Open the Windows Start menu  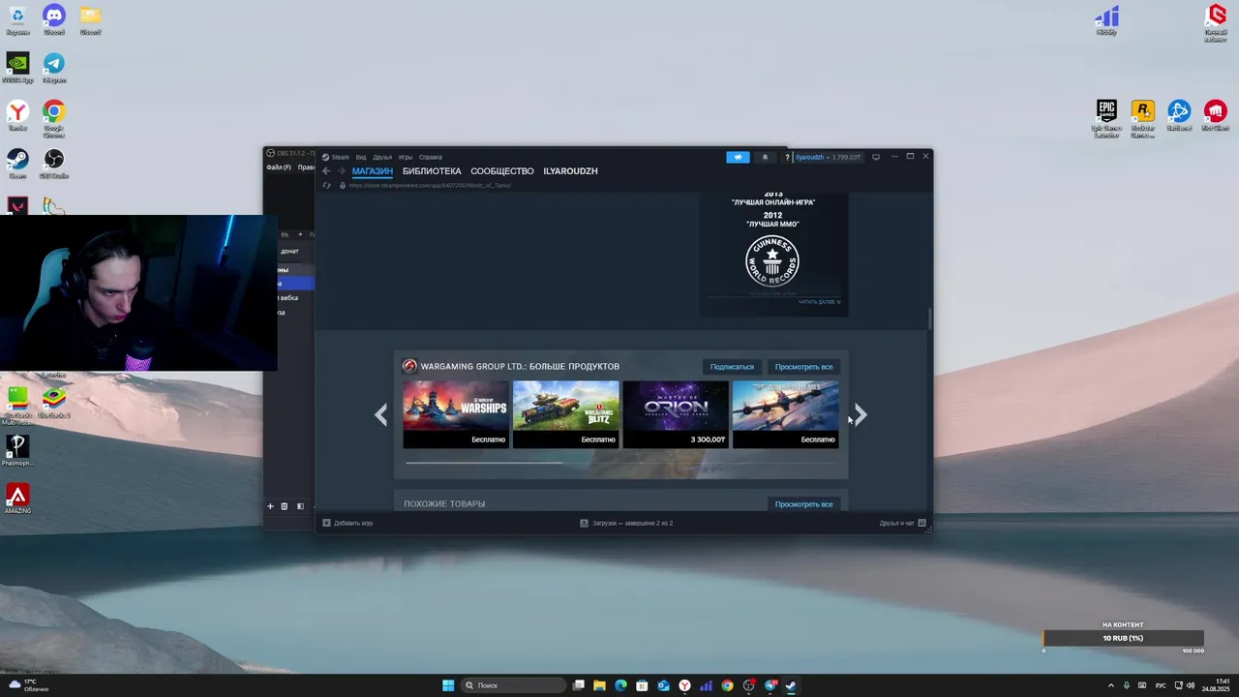pos(448,685)
